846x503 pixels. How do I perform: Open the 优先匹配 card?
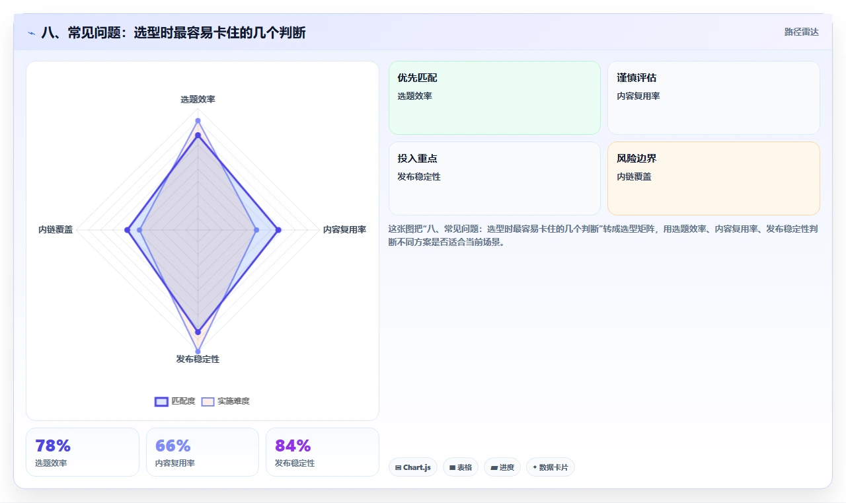pyautogui.click(x=494, y=98)
